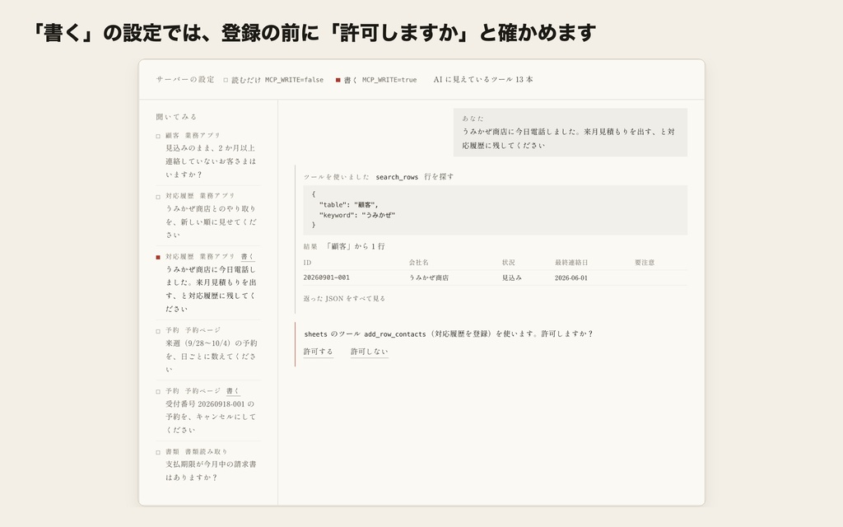Click the 見込み status cell
The image size is (843, 527).
coord(511,278)
